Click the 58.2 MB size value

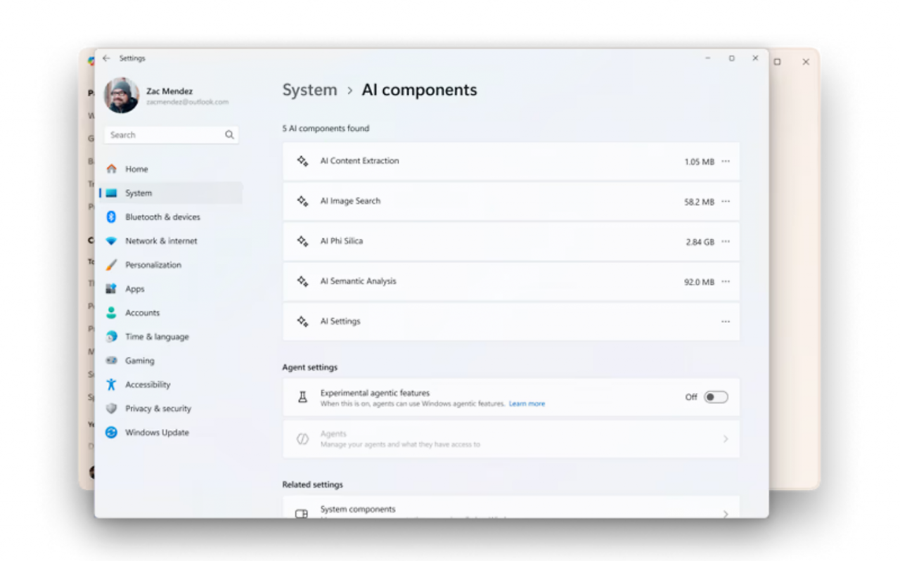[699, 202]
